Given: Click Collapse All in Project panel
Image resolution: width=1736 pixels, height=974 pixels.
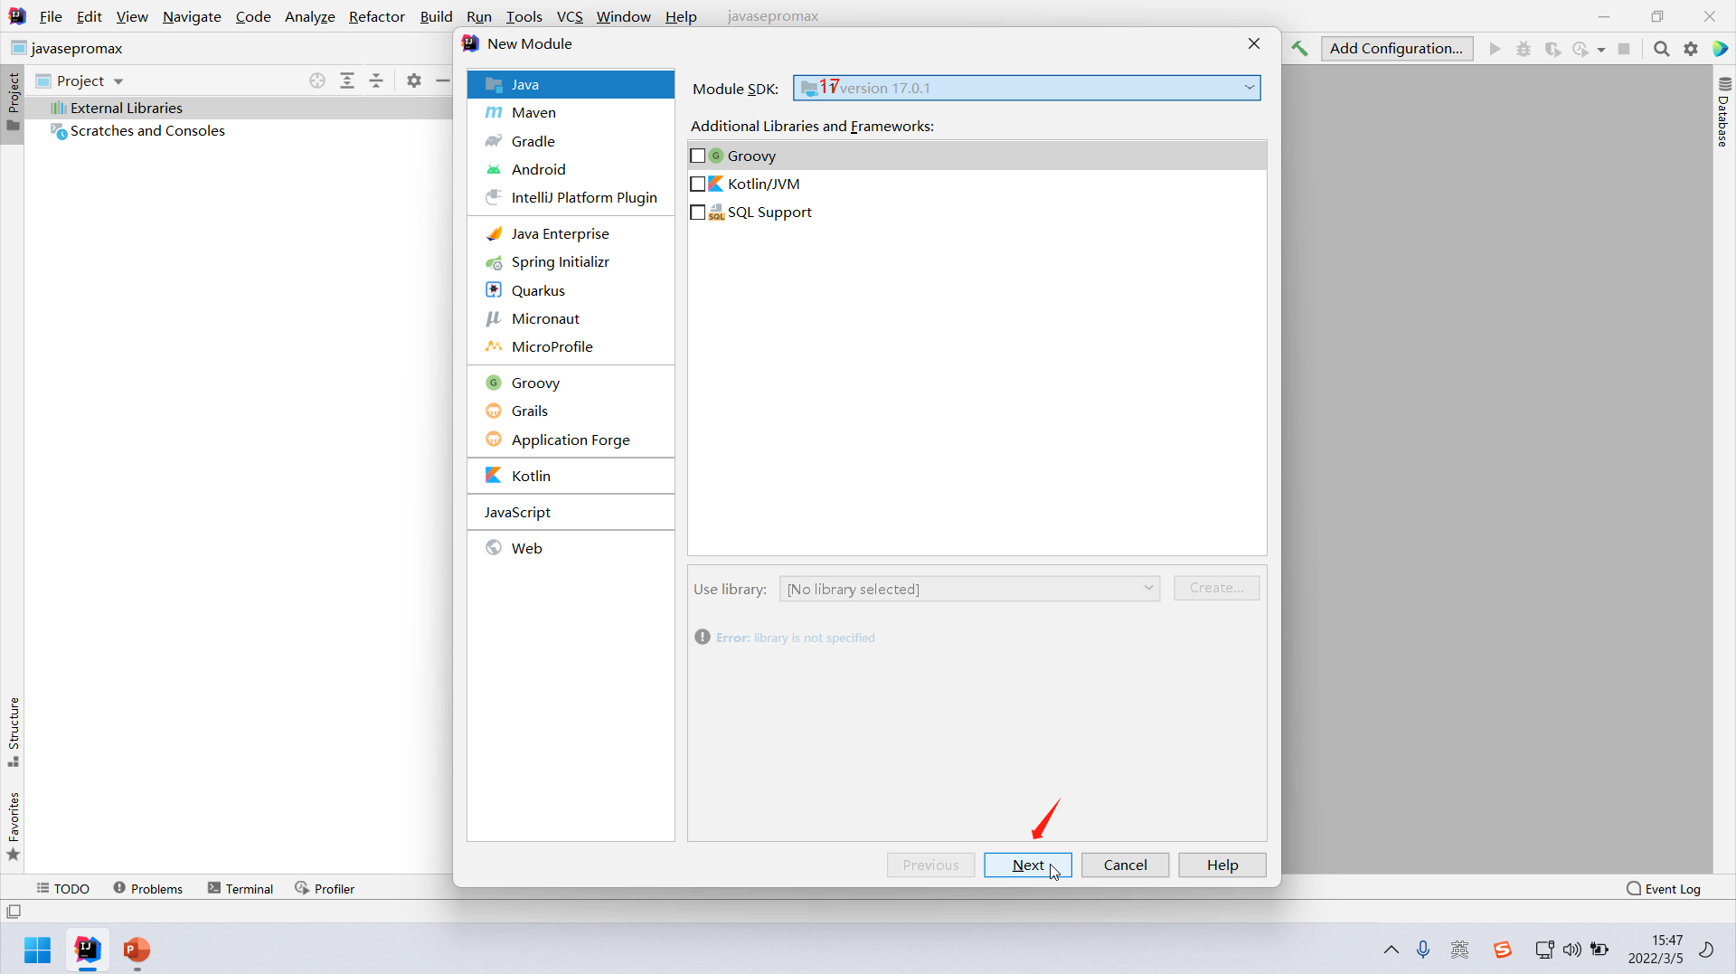Looking at the screenshot, I should [376, 80].
